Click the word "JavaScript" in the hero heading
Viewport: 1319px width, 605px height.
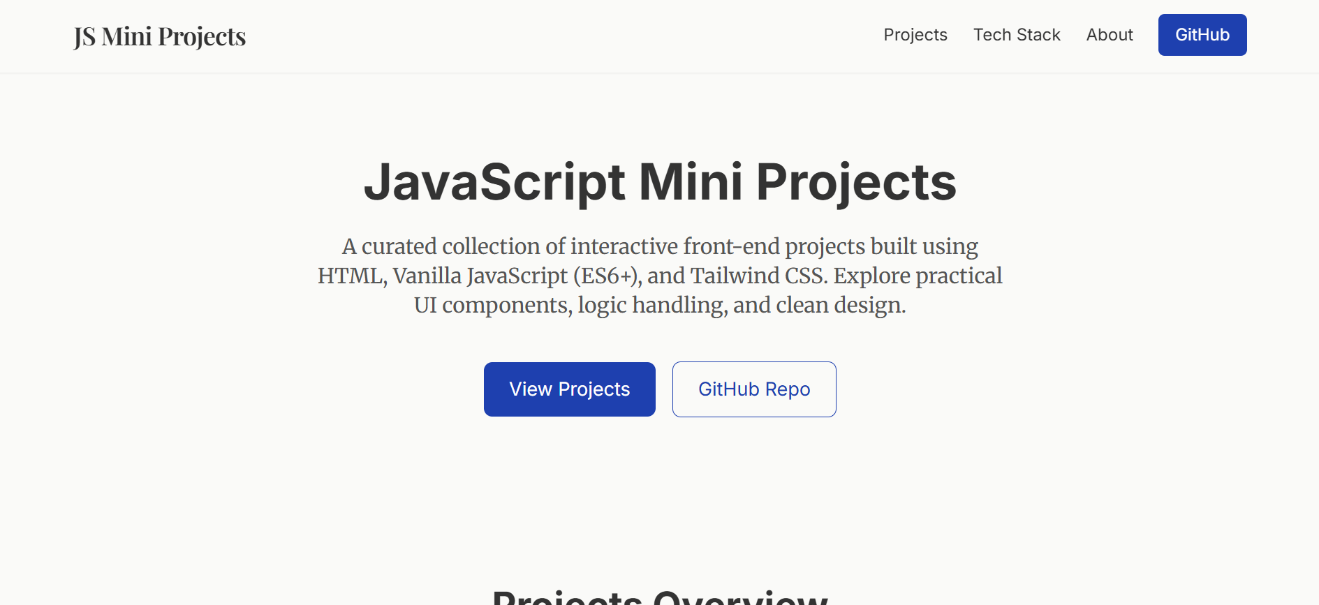(494, 182)
